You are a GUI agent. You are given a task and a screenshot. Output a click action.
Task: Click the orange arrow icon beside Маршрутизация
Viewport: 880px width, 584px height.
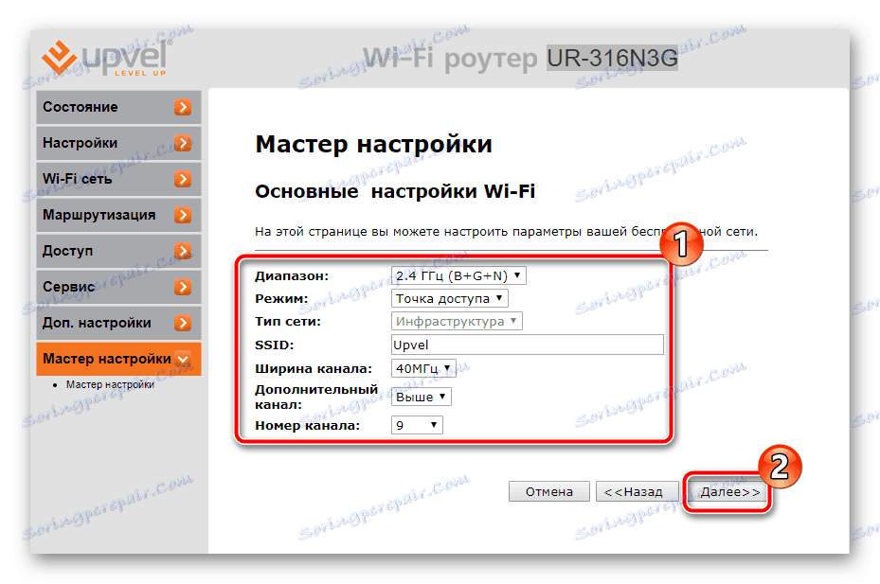pyautogui.click(x=183, y=215)
